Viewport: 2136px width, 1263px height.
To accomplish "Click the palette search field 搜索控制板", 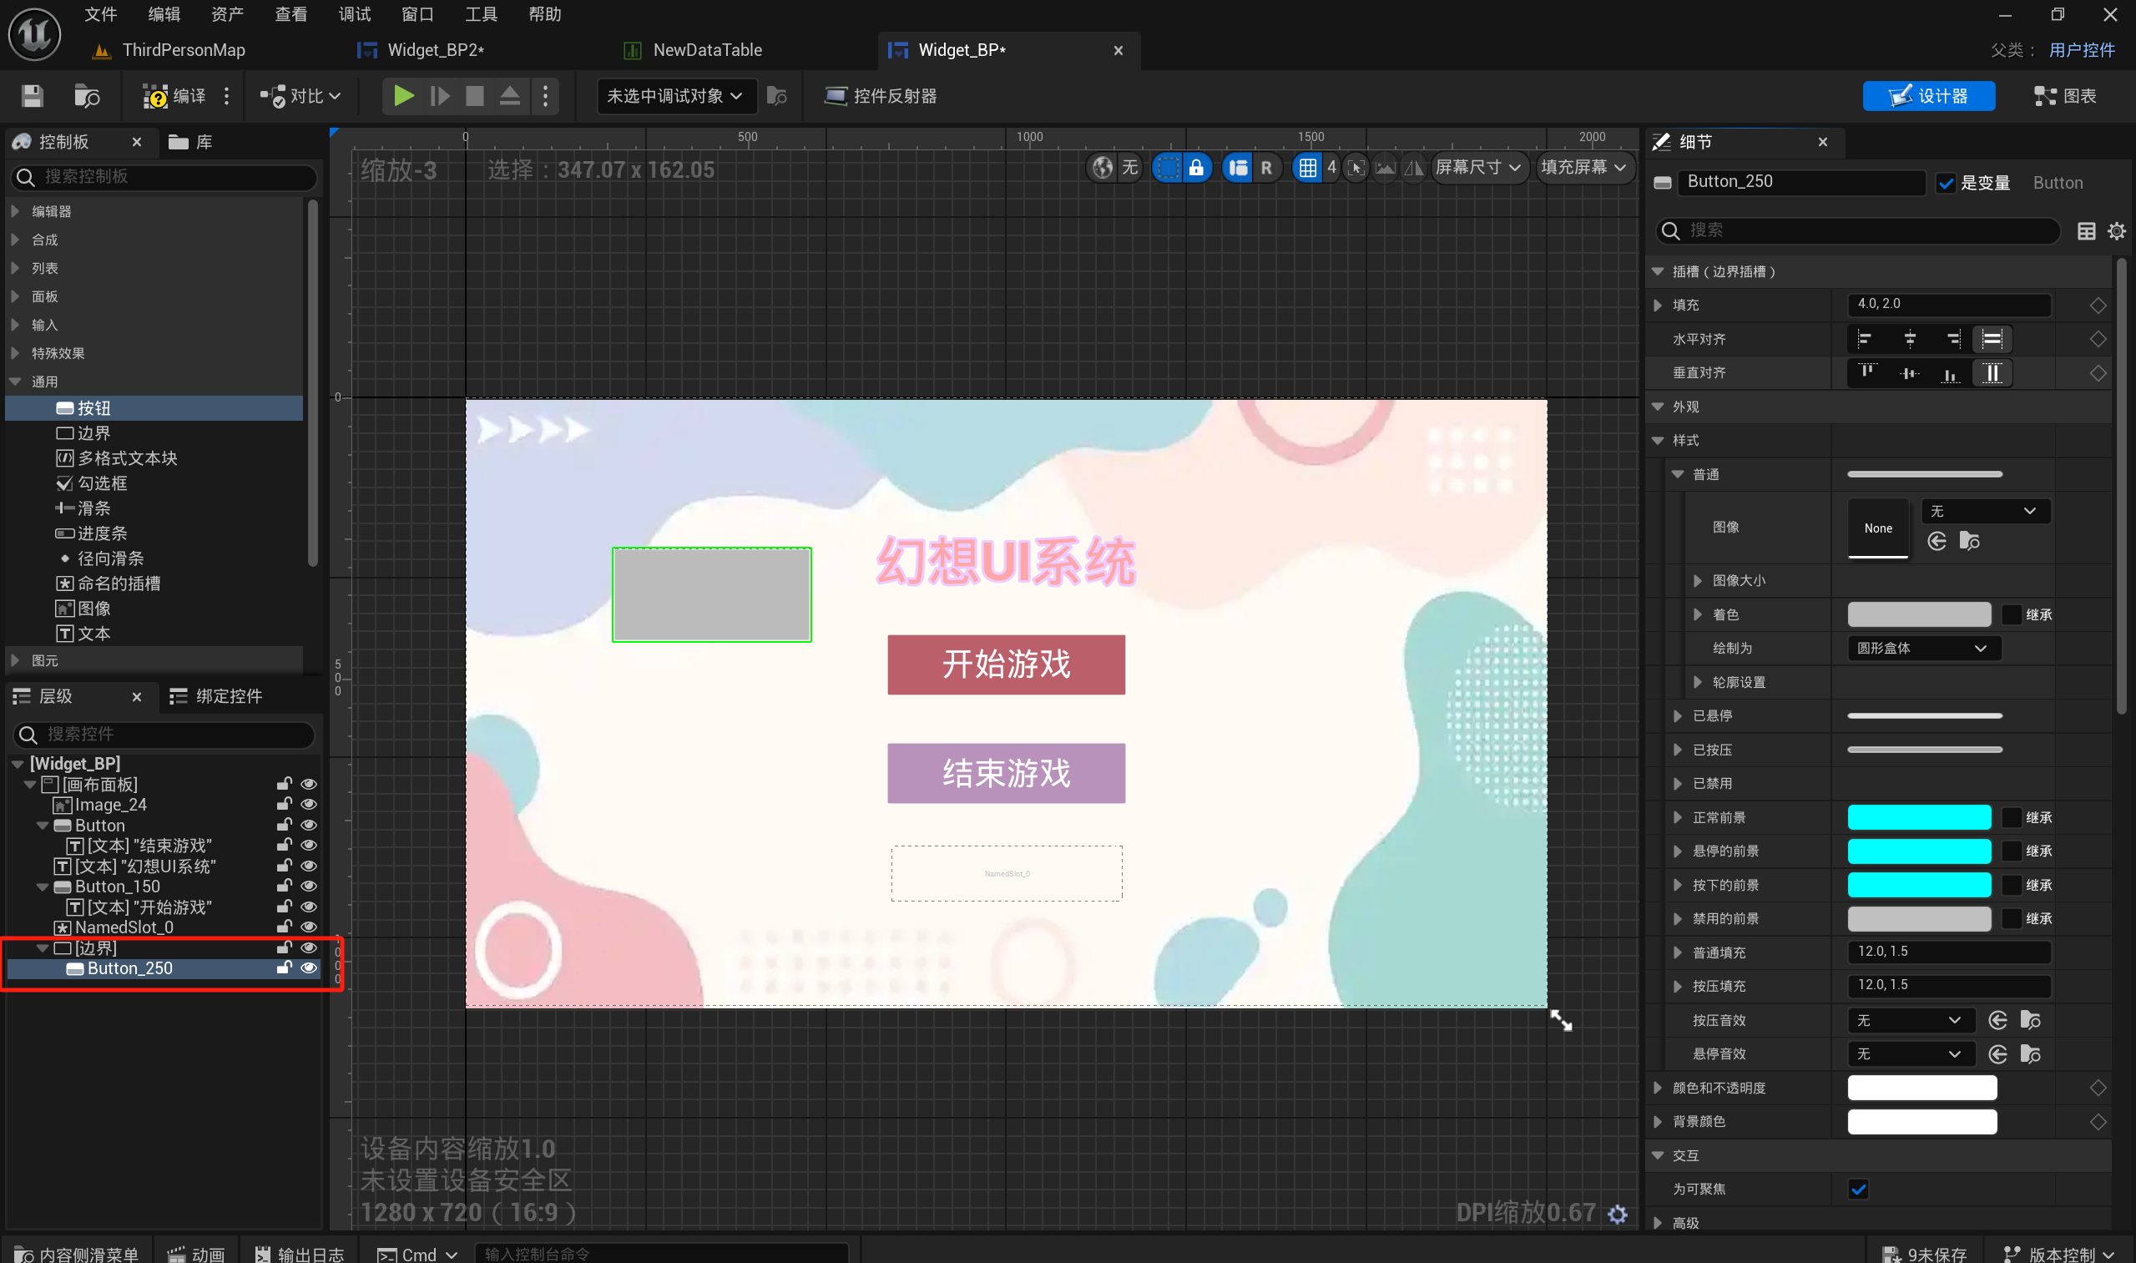I will tap(165, 177).
